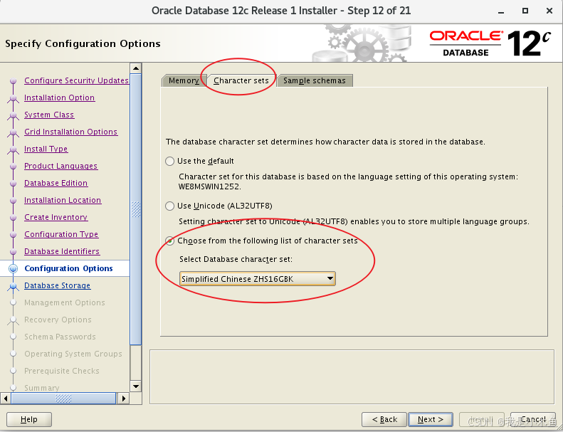Click the steps panel horizontal scrollbar thumb
The width and height of the screenshot is (563, 432).
[63, 399]
